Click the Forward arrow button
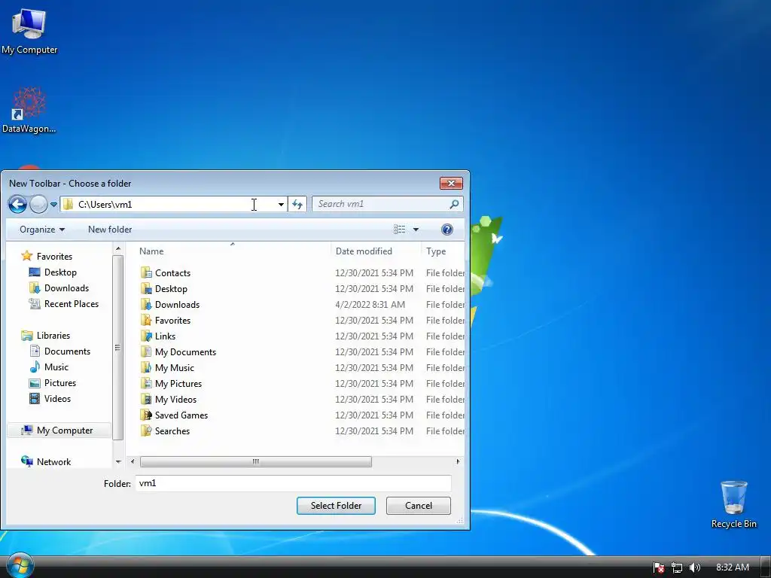This screenshot has width=771, height=578. [x=38, y=204]
